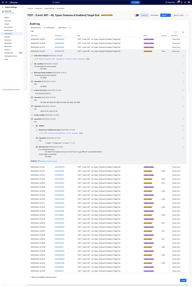Image resolution: width=192 pixels, height=287 pixels.
Task: Open the Settings gear in the top bar
Action: click(x=185, y=2)
